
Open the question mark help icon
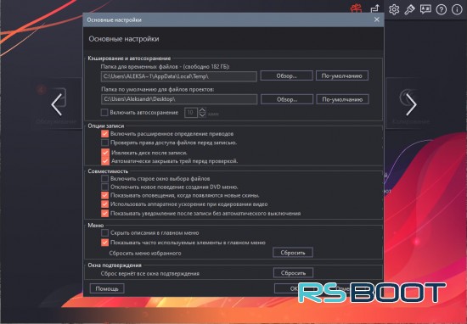441,10
